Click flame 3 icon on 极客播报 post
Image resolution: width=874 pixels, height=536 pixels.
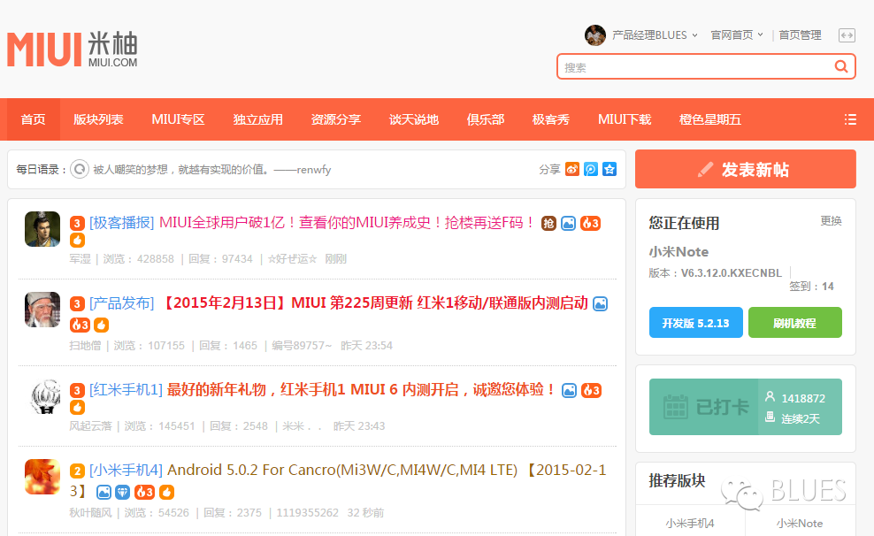[590, 224]
